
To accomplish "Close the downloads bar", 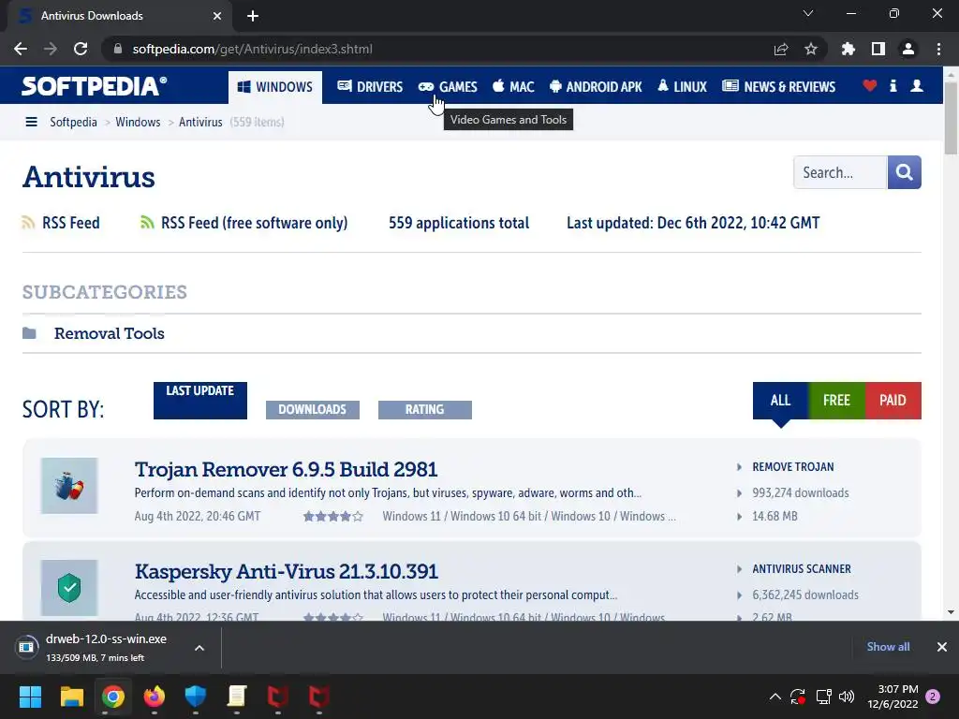I will tap(942, 647).
